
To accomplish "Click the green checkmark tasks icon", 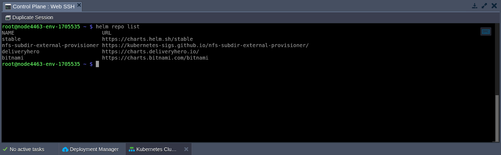I will click(5, 149).
